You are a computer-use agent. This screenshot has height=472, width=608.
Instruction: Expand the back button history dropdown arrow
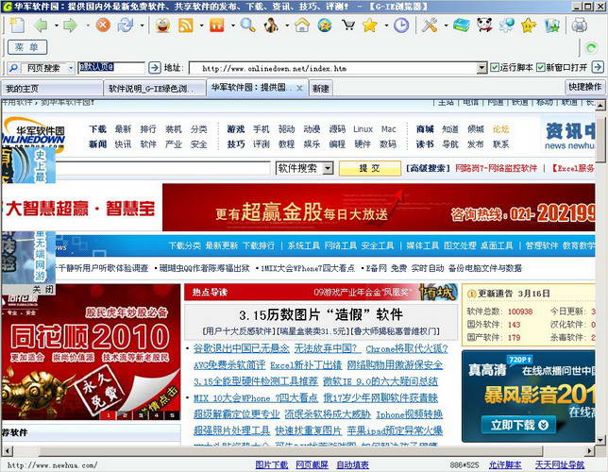coord(57,26)
